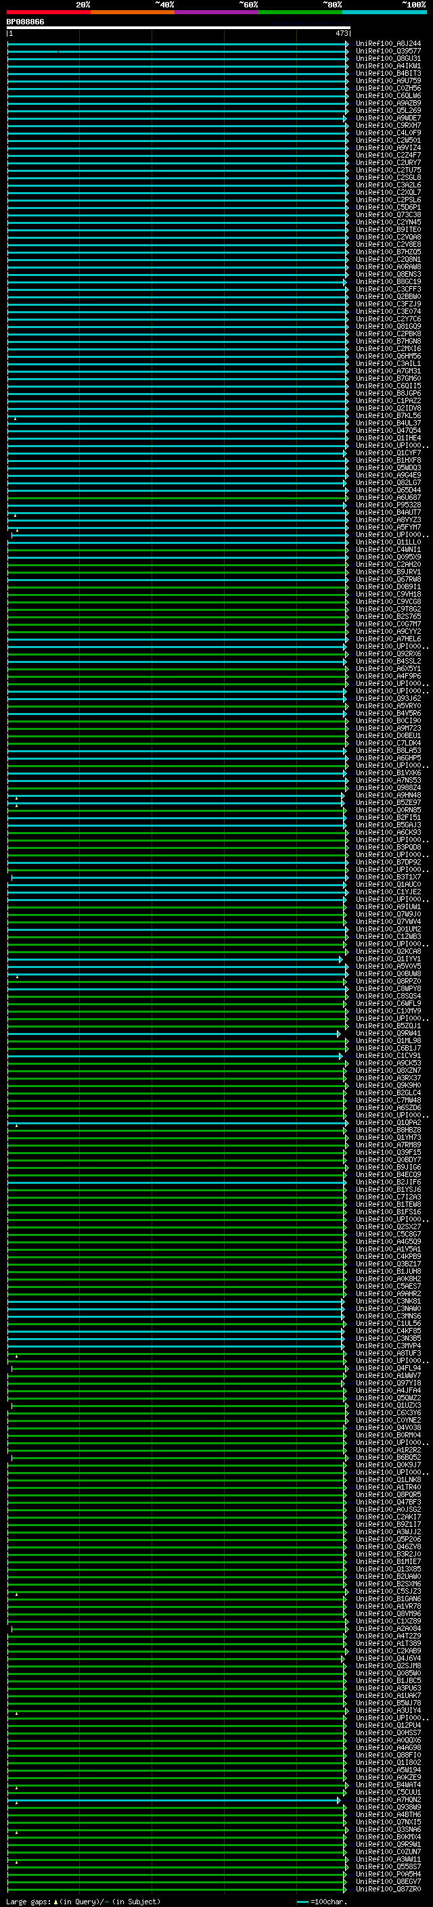Select the UniRef100_C2XQL7 hit label
The image size is (433, 1907).
click(x=388, y=193)
